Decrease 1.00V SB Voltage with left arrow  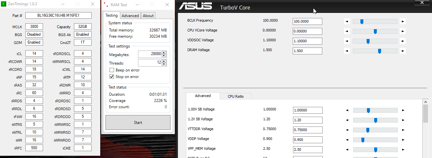[x=347, y=110]
